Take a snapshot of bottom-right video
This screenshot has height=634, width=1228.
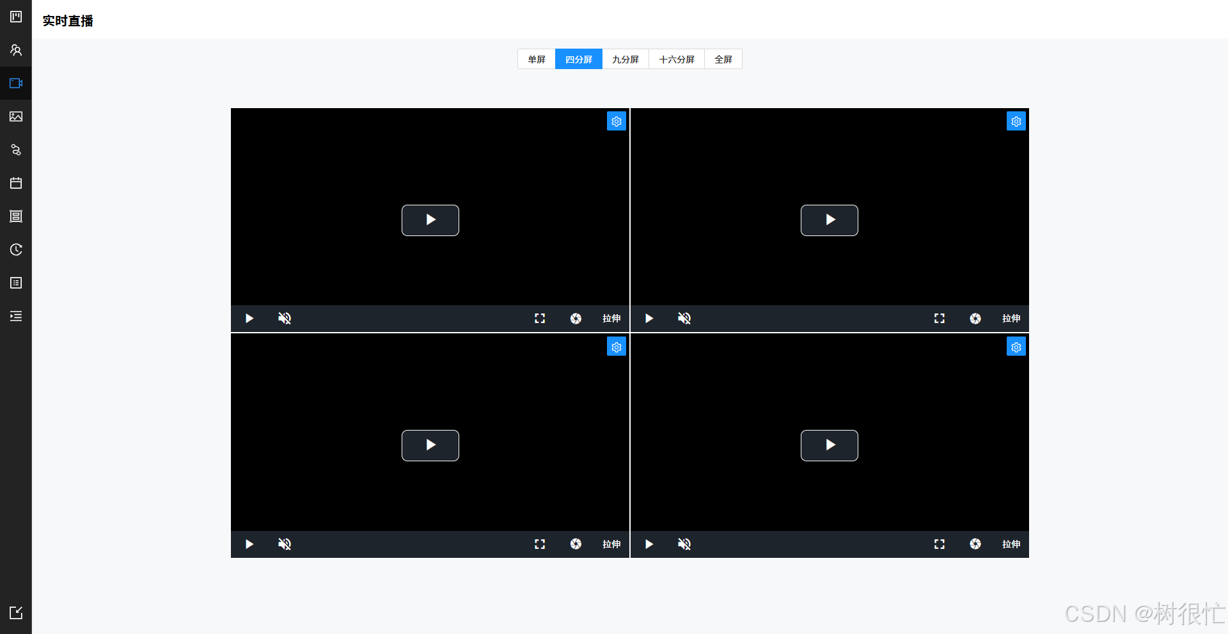tap(975, 544)
